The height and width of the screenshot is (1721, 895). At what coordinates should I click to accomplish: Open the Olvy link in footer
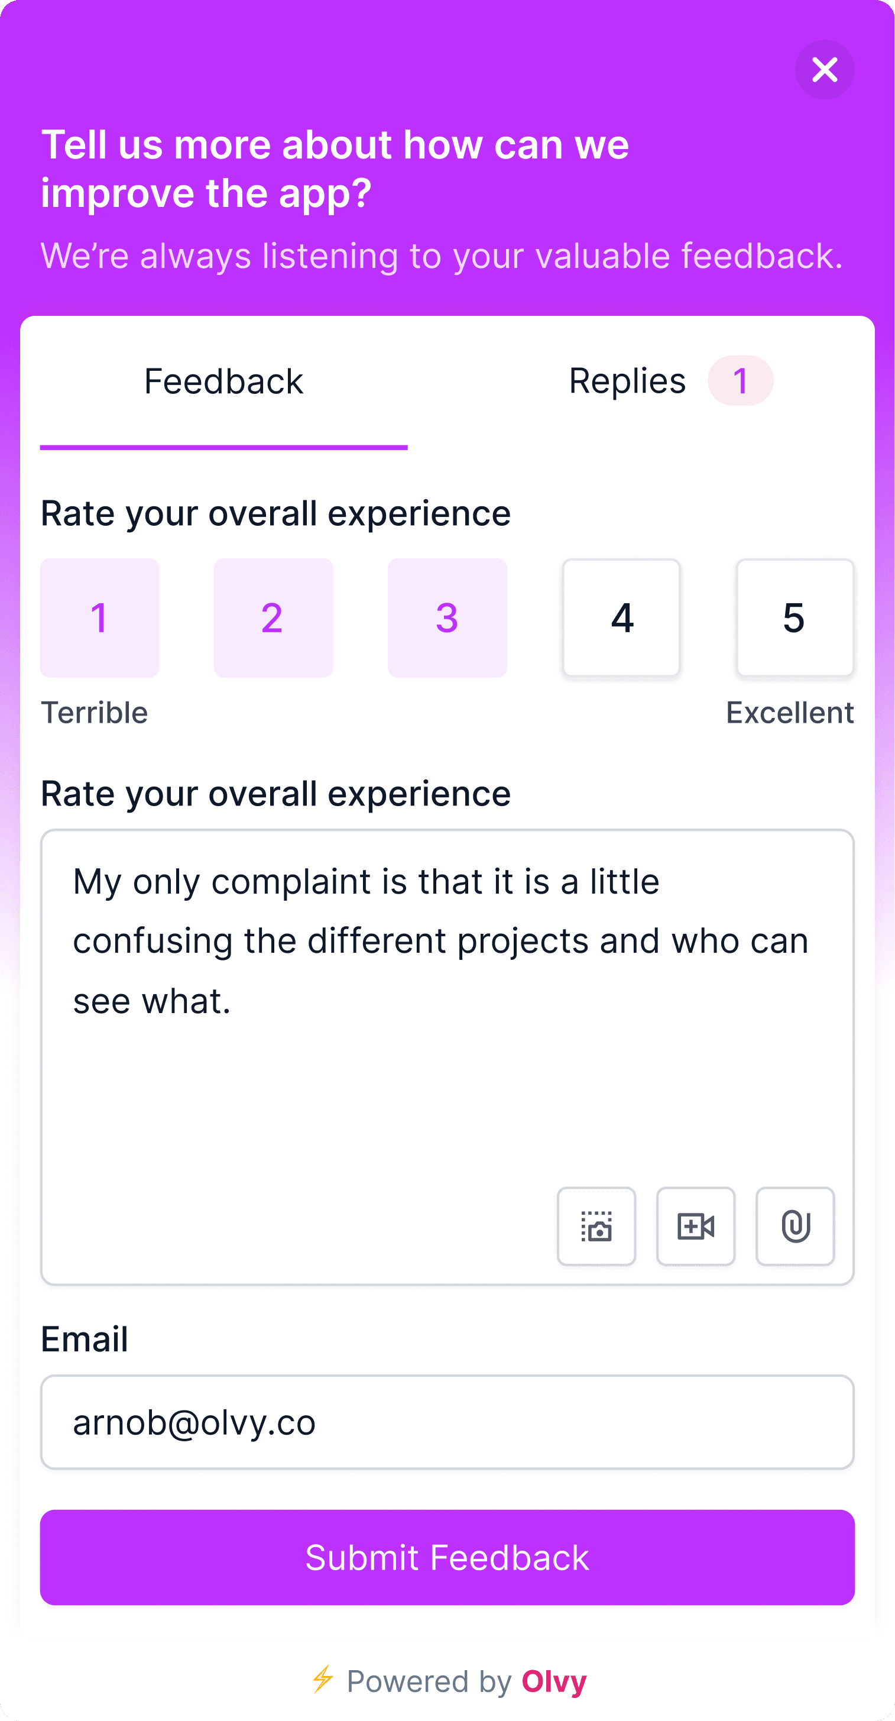coord(554,1681)
